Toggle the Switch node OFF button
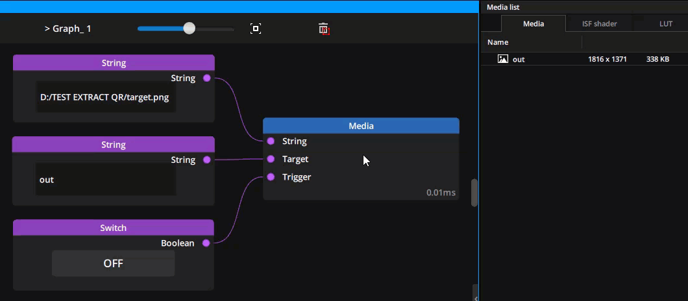Viewport: 688px width, 301px height. (x=113, y=263)
